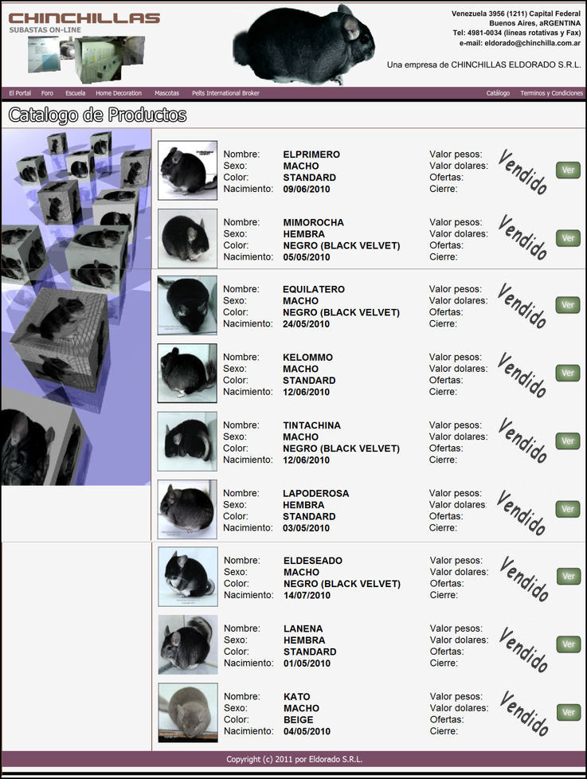Click the Chinchillas Subastas On-line logo
Image resolution: width=587 pixels, height=779 pixels.
pyautogui.click(x=84, y=22)
